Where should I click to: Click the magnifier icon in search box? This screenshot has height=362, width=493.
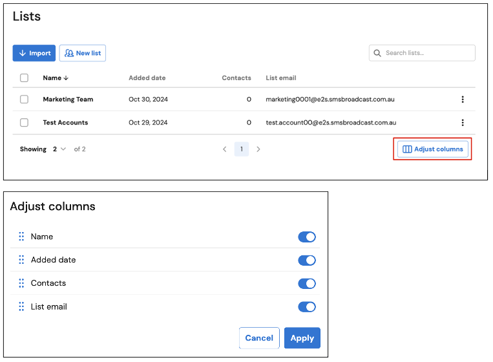(377, 53)
